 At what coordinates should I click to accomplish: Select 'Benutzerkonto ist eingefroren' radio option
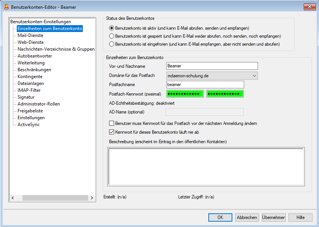coord(112,44)
